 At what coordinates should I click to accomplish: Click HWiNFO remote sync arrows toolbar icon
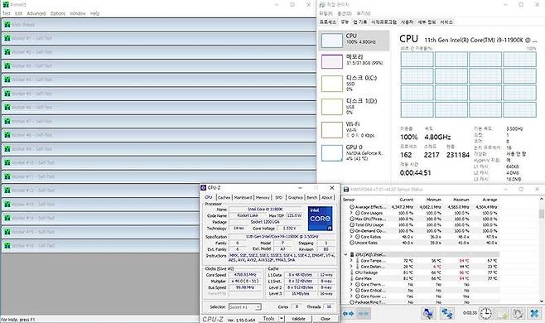447,314
